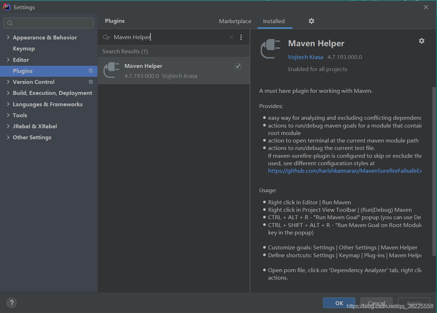
Task: Open the github.com/harishkannarao link
Action: coord(345,171)
